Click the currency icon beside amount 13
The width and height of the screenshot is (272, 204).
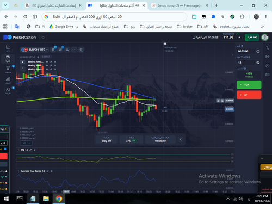pyautogui.click(x=258, y=63)
